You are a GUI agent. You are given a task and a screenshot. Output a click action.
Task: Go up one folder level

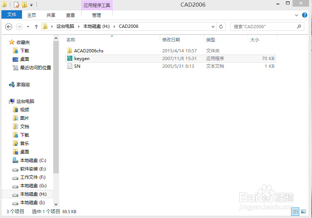pos(36,27)
